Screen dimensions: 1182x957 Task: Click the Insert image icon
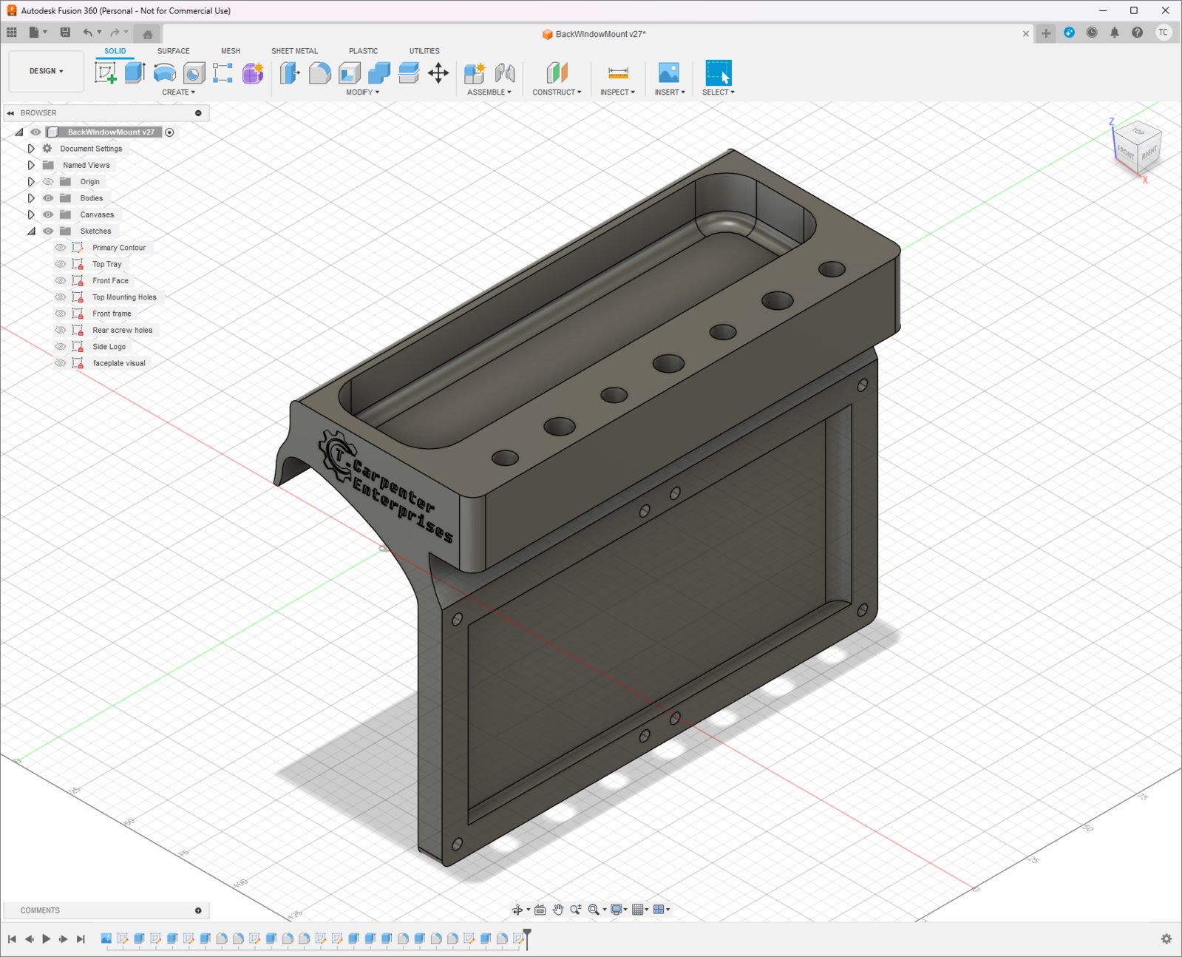[669, 72]
